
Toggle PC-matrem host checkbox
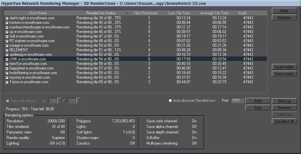click(x=7, y=41)
